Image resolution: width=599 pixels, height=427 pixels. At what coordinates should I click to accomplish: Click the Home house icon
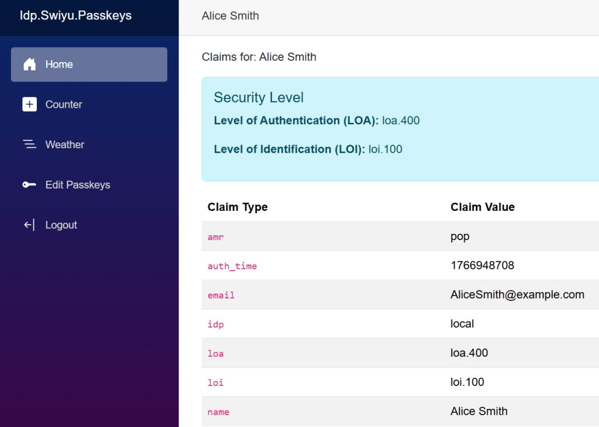pos(29,64)
